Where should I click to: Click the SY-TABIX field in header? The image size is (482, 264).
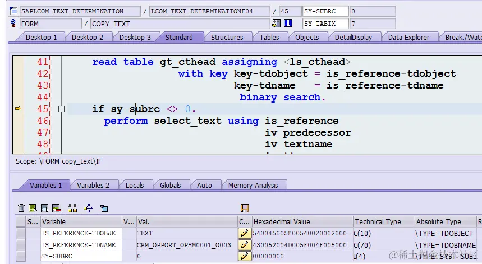(x=325, y=24)
